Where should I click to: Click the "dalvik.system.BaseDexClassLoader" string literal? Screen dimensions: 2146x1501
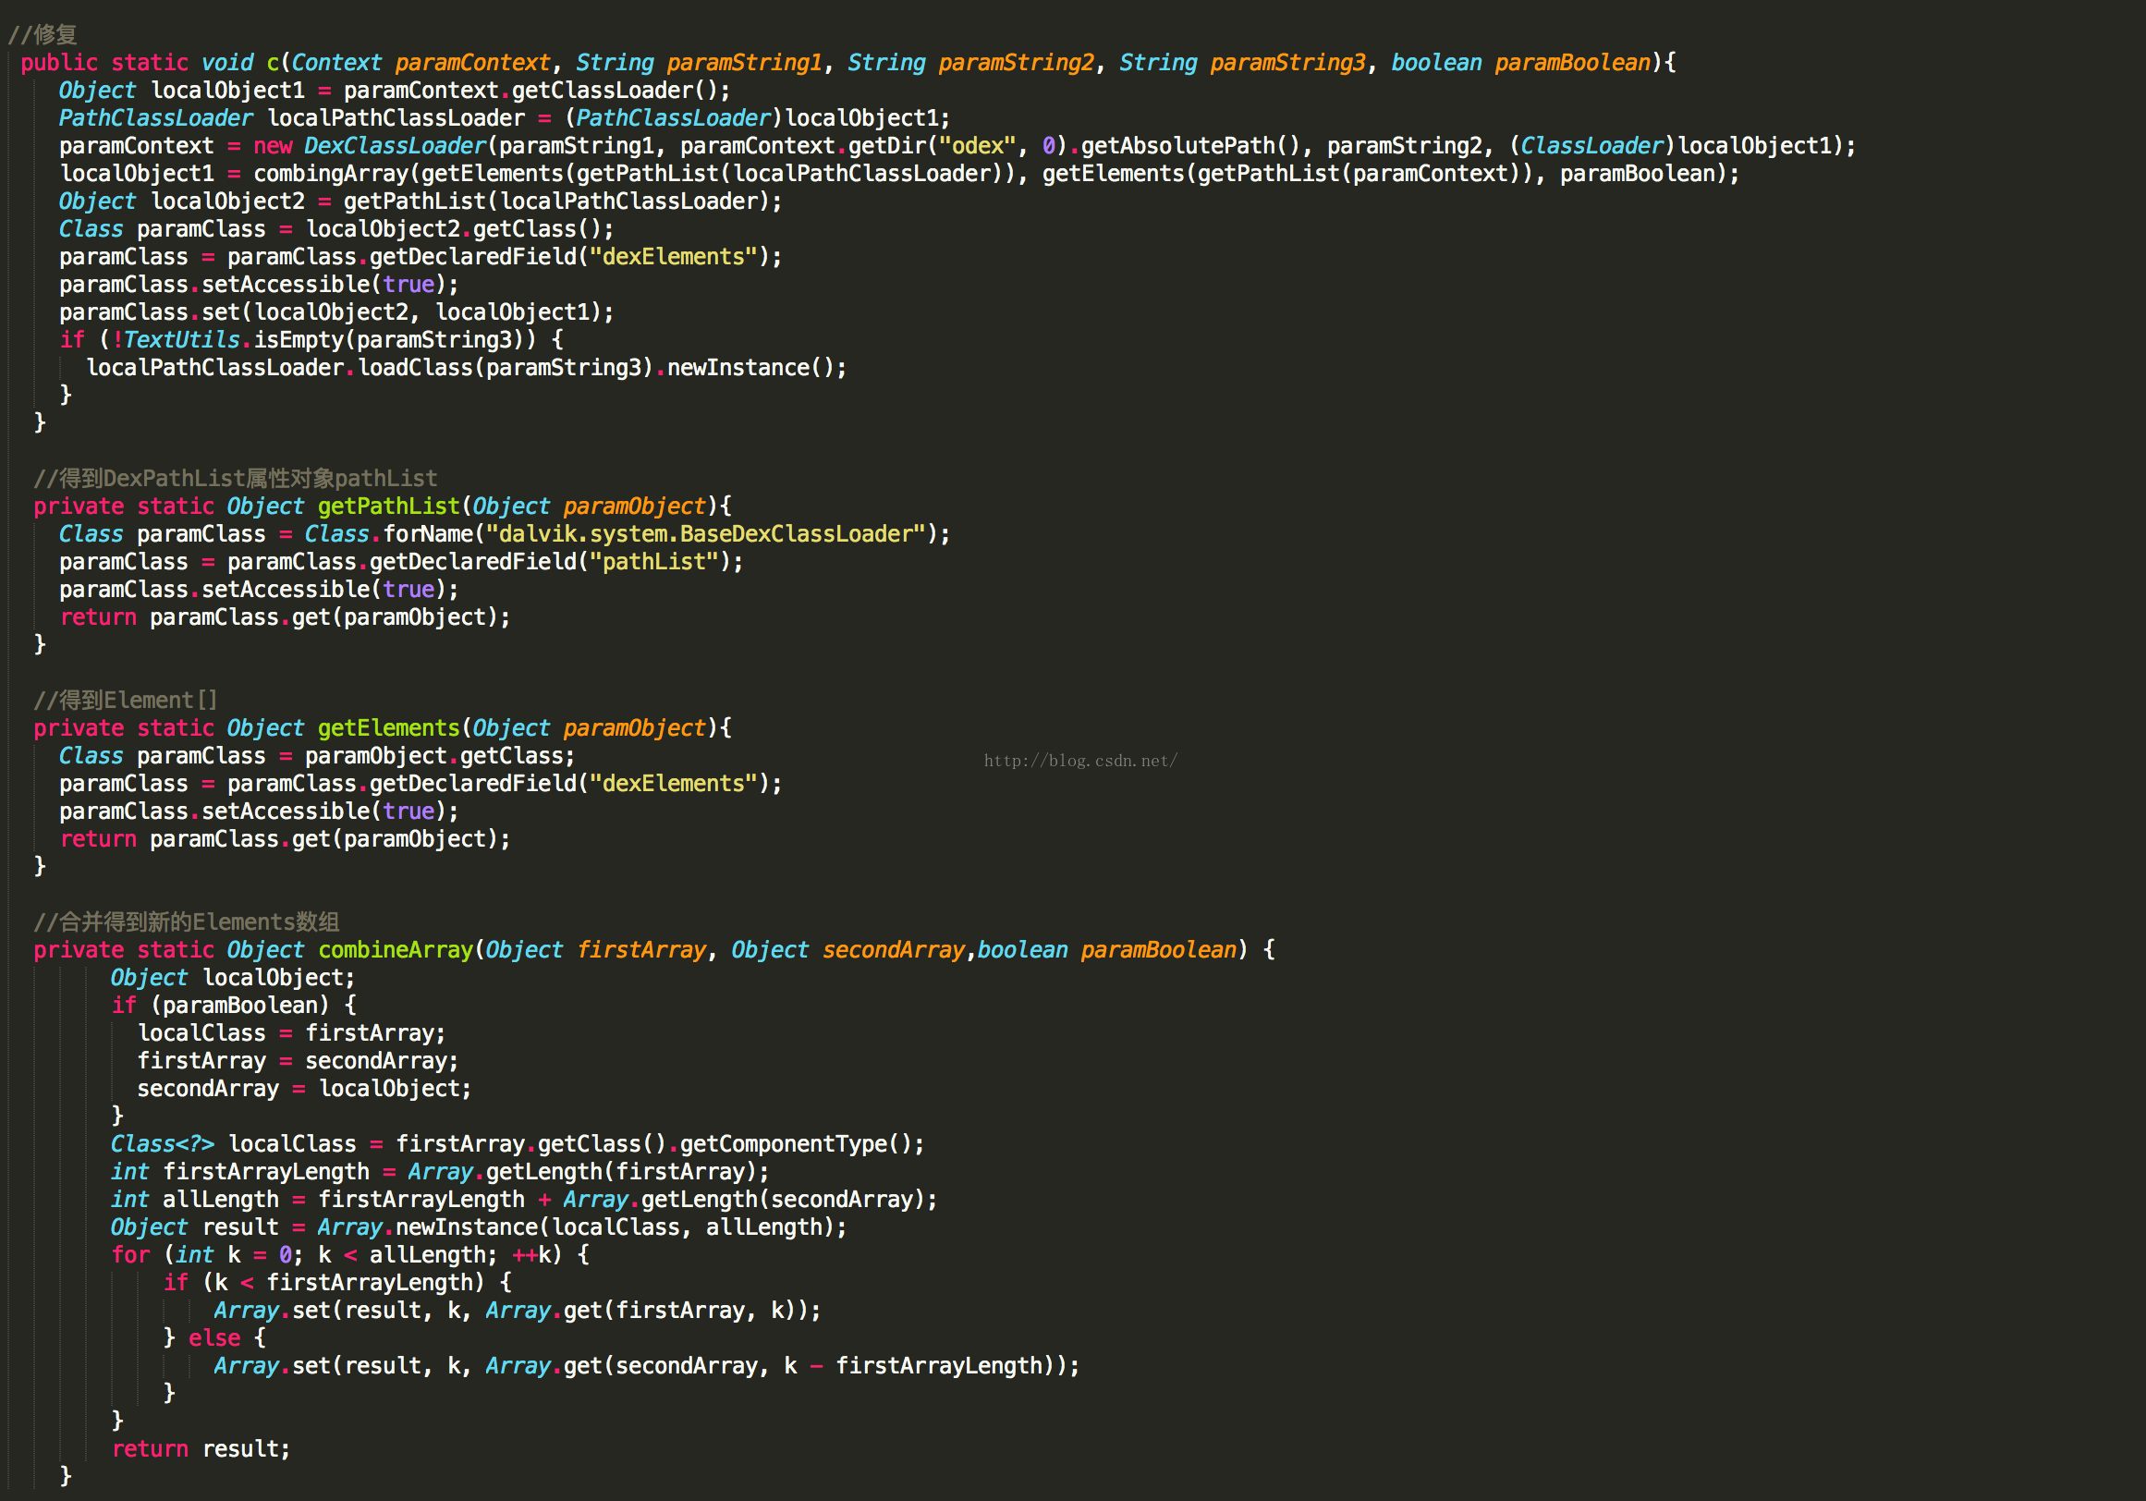pyautogui.click(x=705, y=534)
